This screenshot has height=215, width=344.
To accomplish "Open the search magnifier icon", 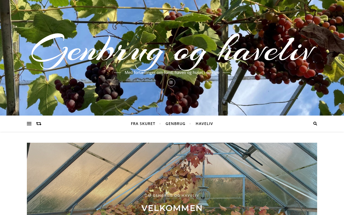I will pyautogui.click(x=315, y=124).
